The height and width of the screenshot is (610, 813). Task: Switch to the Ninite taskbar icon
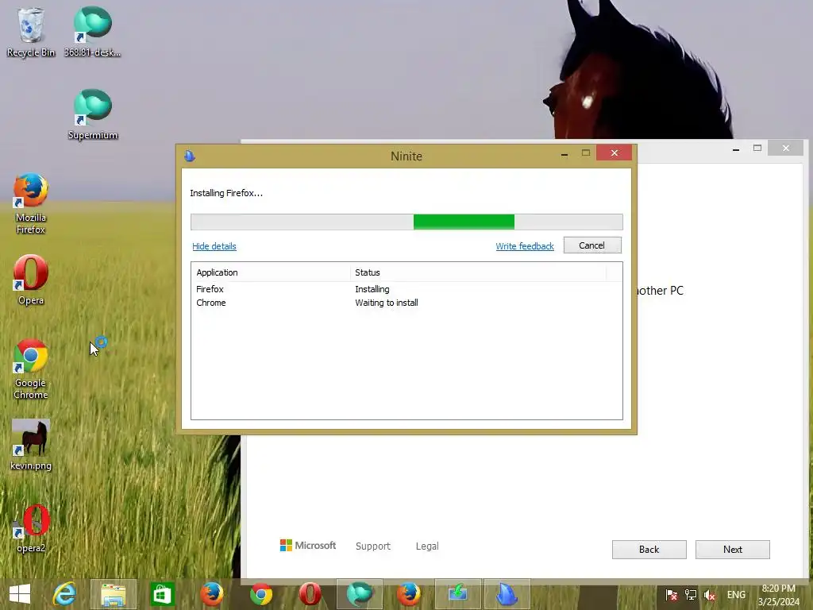pos(507,594)
